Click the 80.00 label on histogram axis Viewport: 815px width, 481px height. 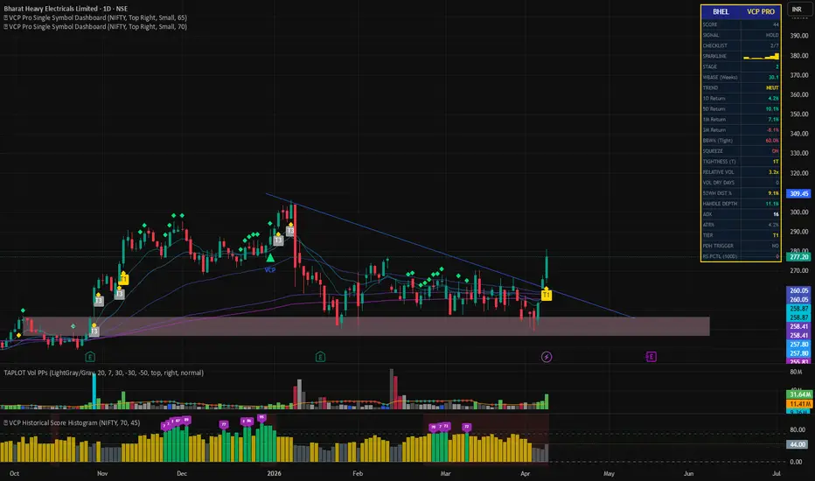(x=798, y=429)
